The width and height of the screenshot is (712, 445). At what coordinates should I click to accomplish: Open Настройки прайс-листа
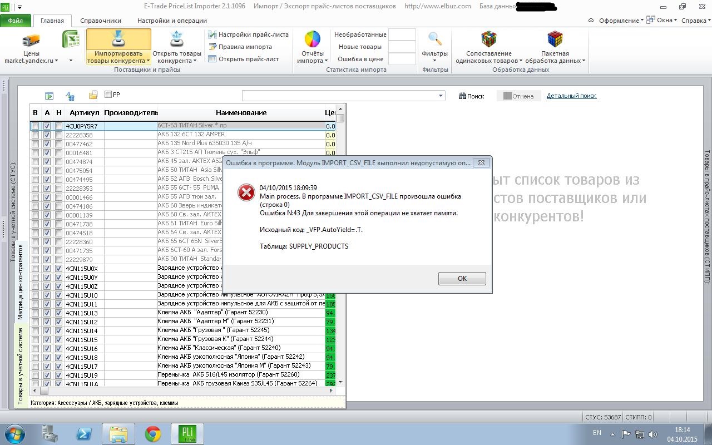click(x=248, y=34)
